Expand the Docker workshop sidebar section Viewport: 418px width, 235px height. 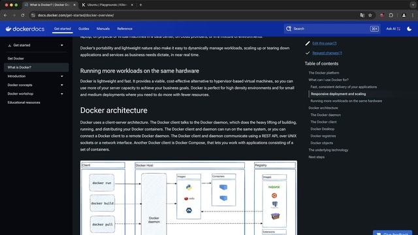(x=62, y=94)
